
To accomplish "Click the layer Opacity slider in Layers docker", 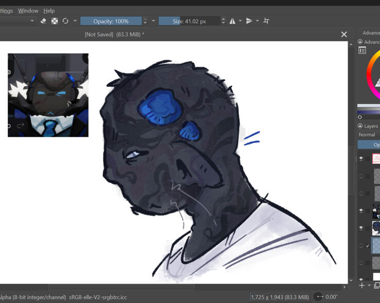I will pyautogui.click(x=369, y=145).
